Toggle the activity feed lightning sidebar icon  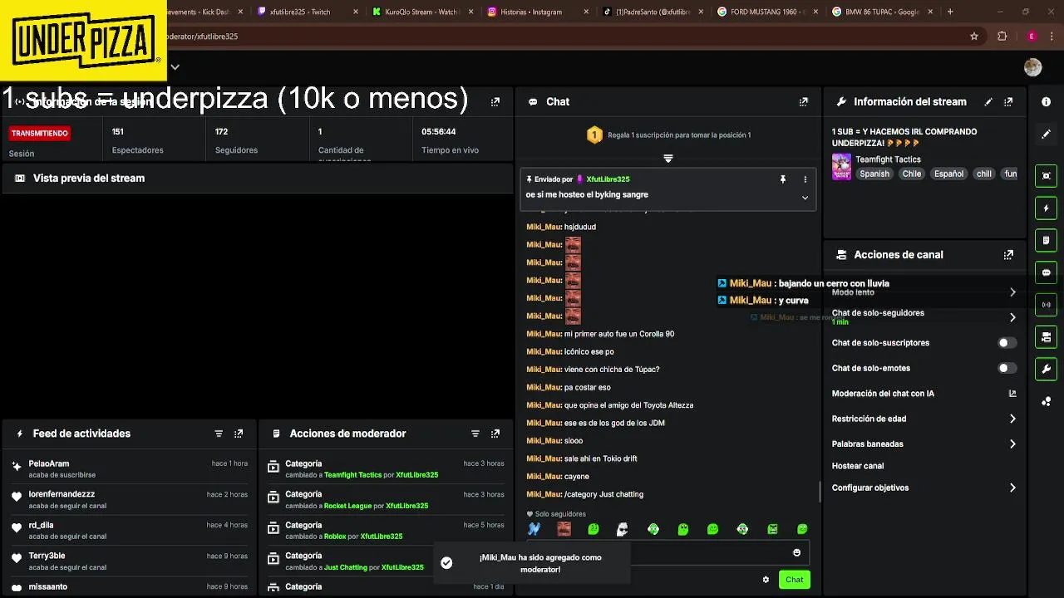pos(1046,208)
